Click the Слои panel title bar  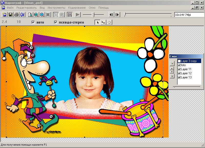point(186,56)
